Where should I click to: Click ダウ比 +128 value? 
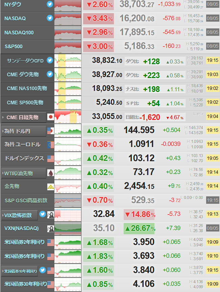click(151, 62)
